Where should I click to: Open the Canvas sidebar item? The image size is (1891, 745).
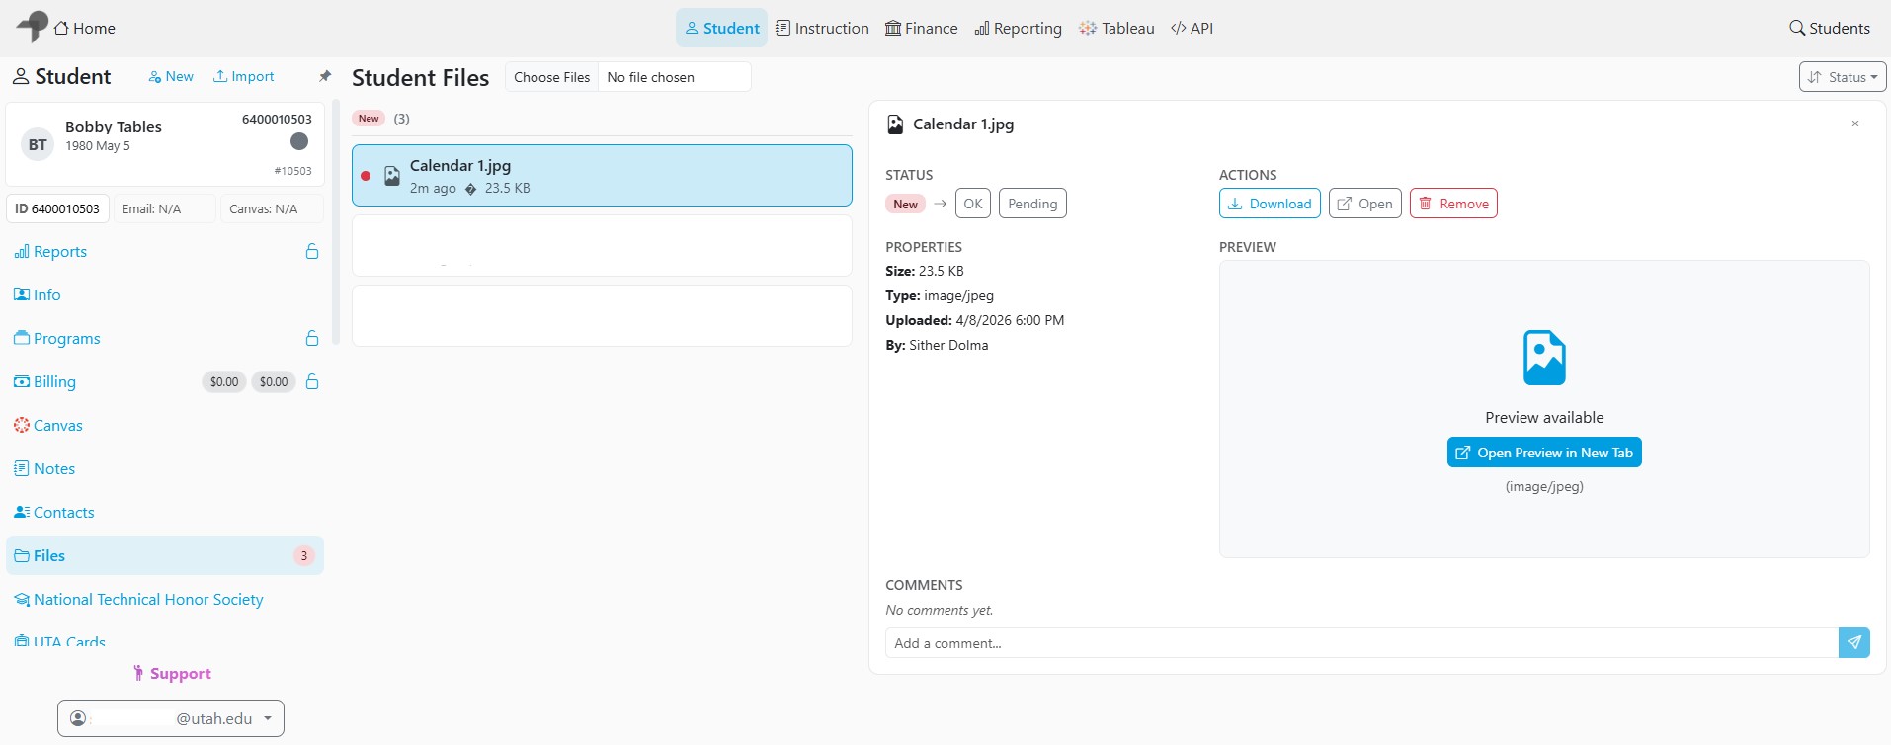(x=48, y=425)
